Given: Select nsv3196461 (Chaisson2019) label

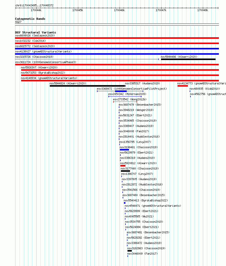Looking at the screenshot, I should pyautogui.click(x=139, y=147).
